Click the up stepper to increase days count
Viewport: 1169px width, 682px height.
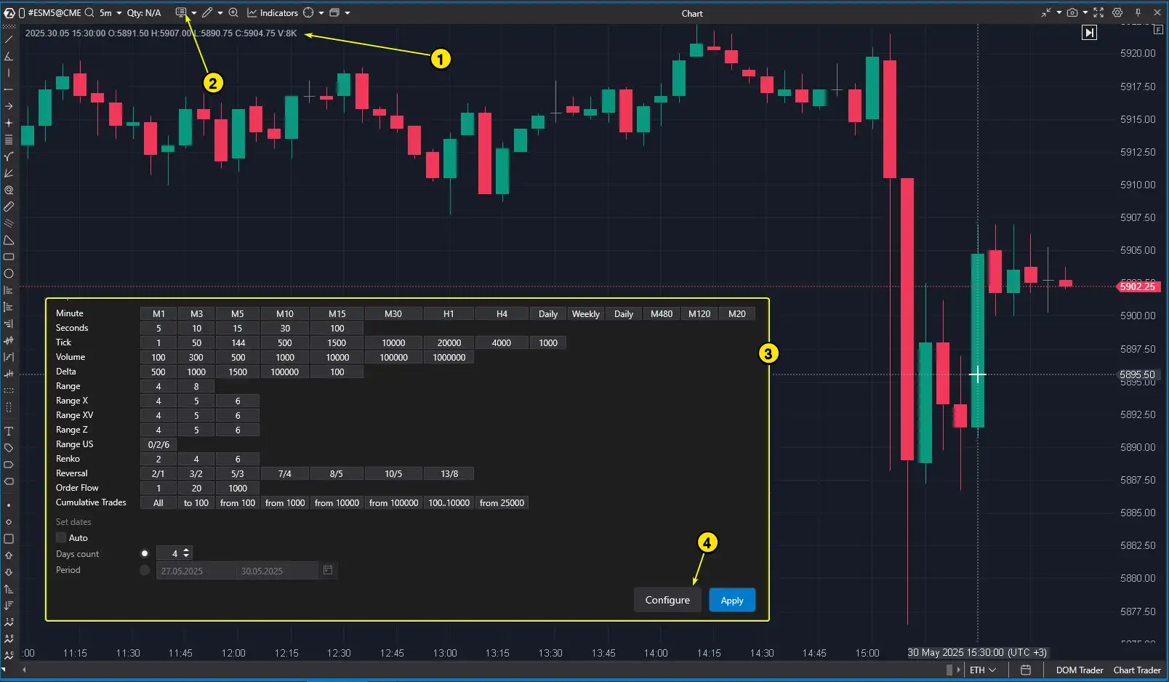point(186,550)
